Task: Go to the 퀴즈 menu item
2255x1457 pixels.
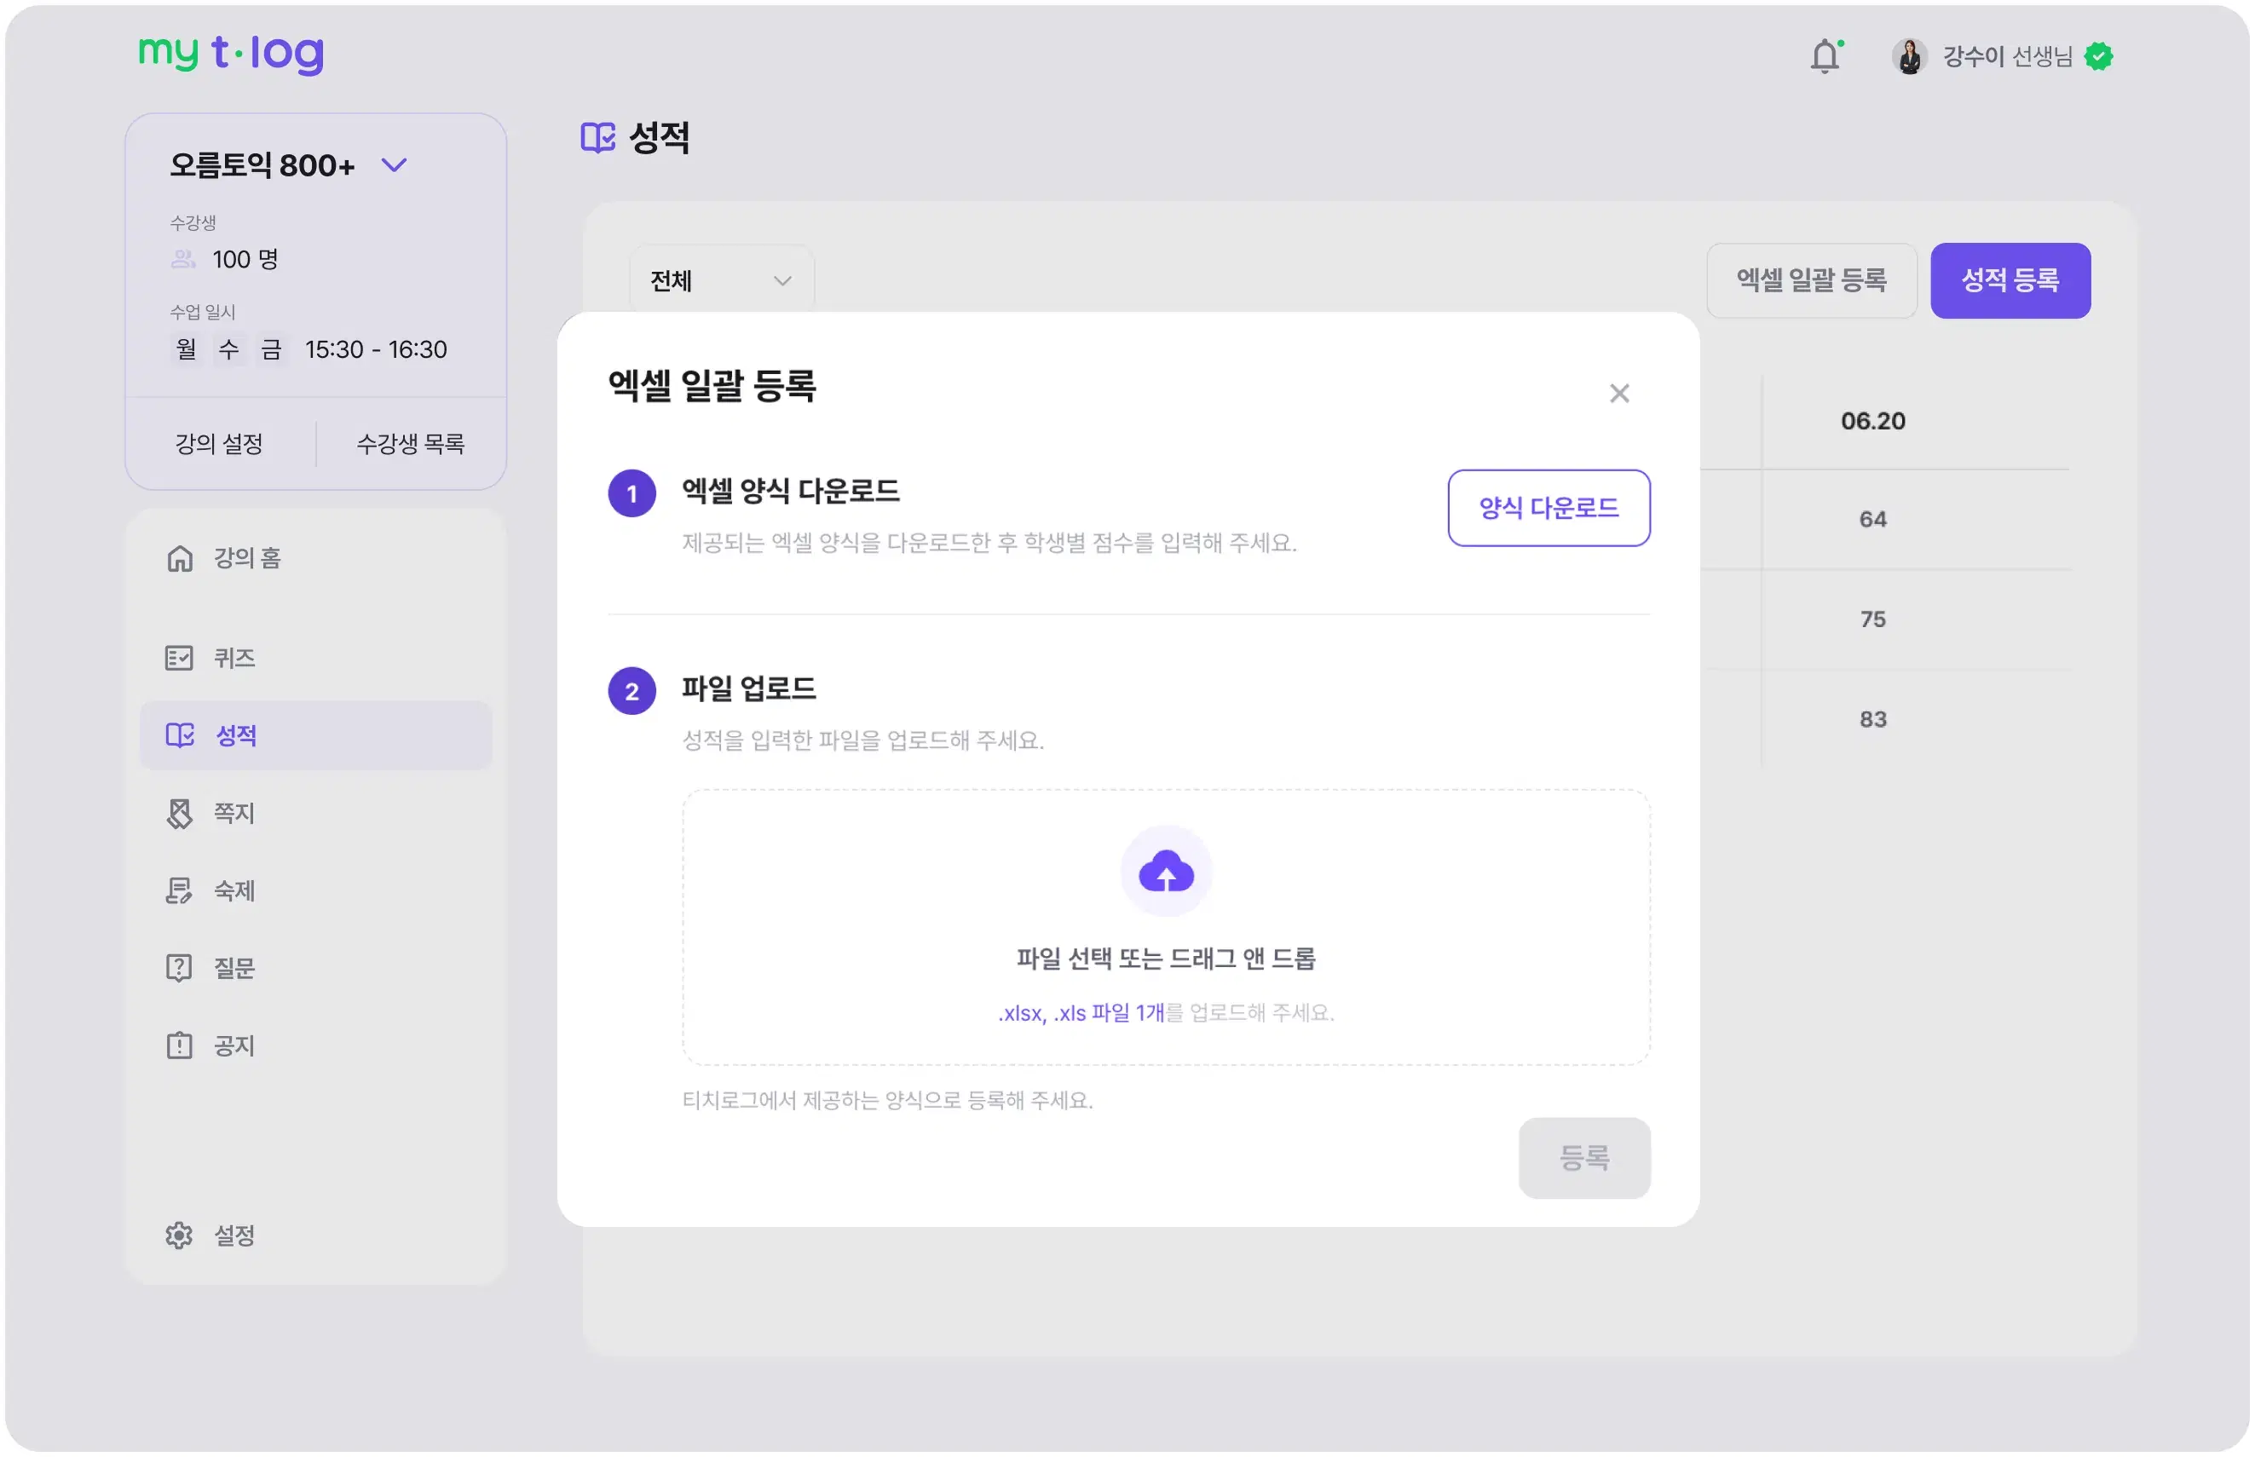Action: (x=315, y=658)
